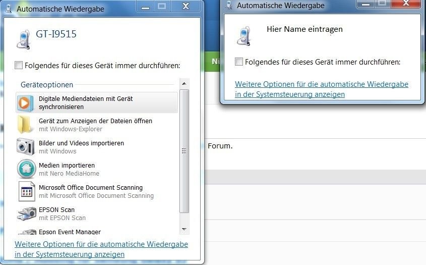Enable 'Folgendes für dieses Gerät' checkbox in GT-I9515 window
The height and width of the screenshot is (265, 426).
[x=19, y=65]
